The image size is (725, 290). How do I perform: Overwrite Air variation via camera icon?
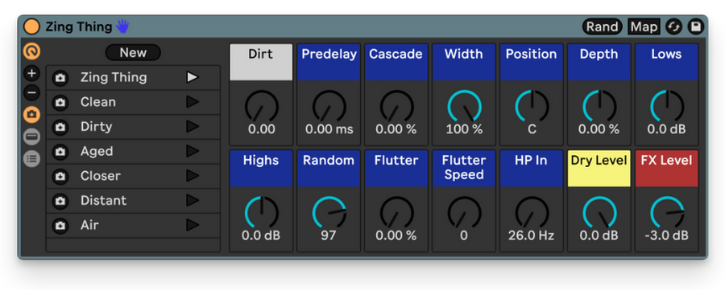click(x=60, y=226)
